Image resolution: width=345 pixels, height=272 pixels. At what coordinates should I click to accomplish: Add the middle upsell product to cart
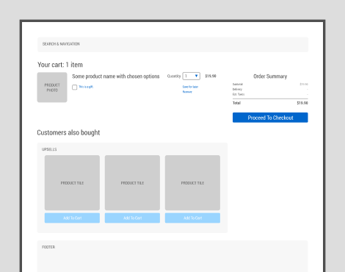(x=132, y=218)
